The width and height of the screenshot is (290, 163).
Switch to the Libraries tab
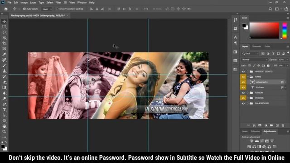256,131
